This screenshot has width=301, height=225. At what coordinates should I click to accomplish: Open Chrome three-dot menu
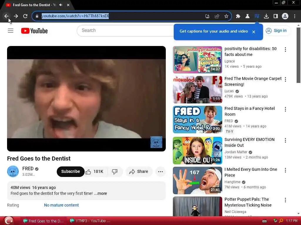(x=295, y=16)
